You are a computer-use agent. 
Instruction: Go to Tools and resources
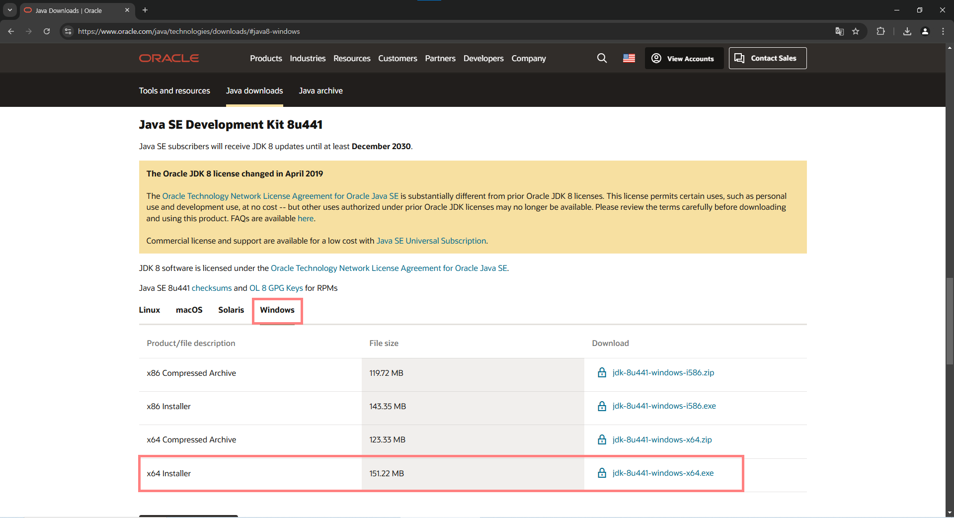174,90
